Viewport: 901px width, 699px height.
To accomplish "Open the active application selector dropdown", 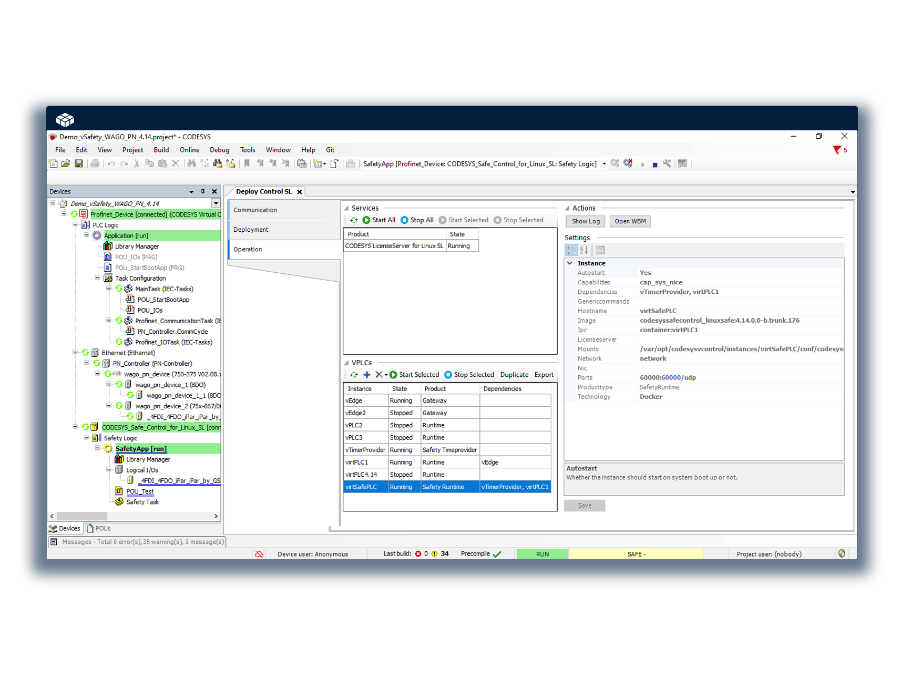I will [604, 164].
